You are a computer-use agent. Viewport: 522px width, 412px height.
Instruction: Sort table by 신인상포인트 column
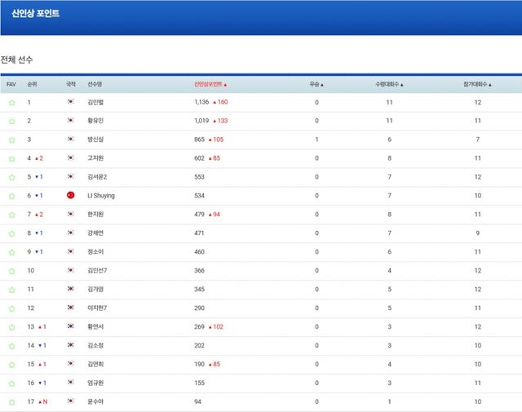pyautogui.click(x=210, y=84)
